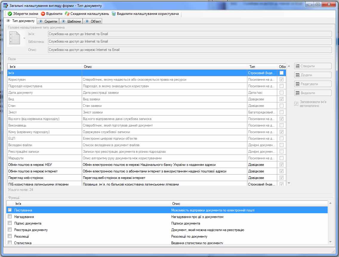Sort fields by Опис column header
The width and height of the screenshot is (339, 257).
tap(165, 67)
